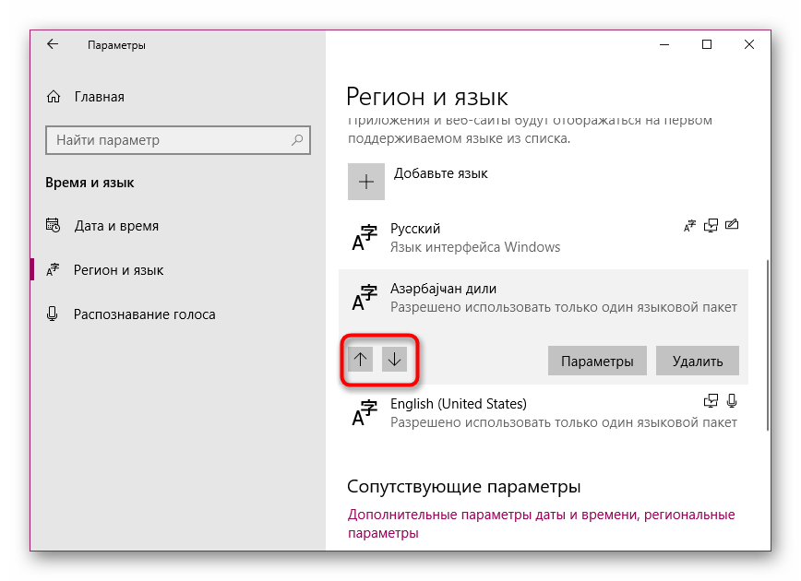
Task: Click the search magnifier icon
Action: point(297,140)
